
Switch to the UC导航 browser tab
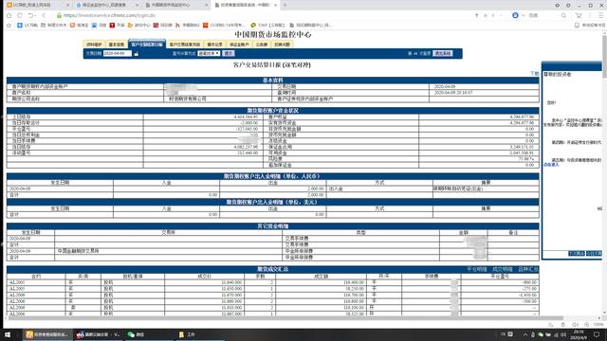[x=37, y=5]
